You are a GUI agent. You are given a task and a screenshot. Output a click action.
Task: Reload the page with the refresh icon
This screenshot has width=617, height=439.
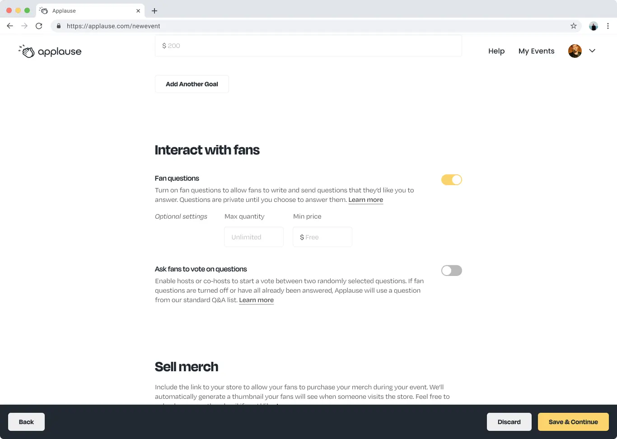39,26
